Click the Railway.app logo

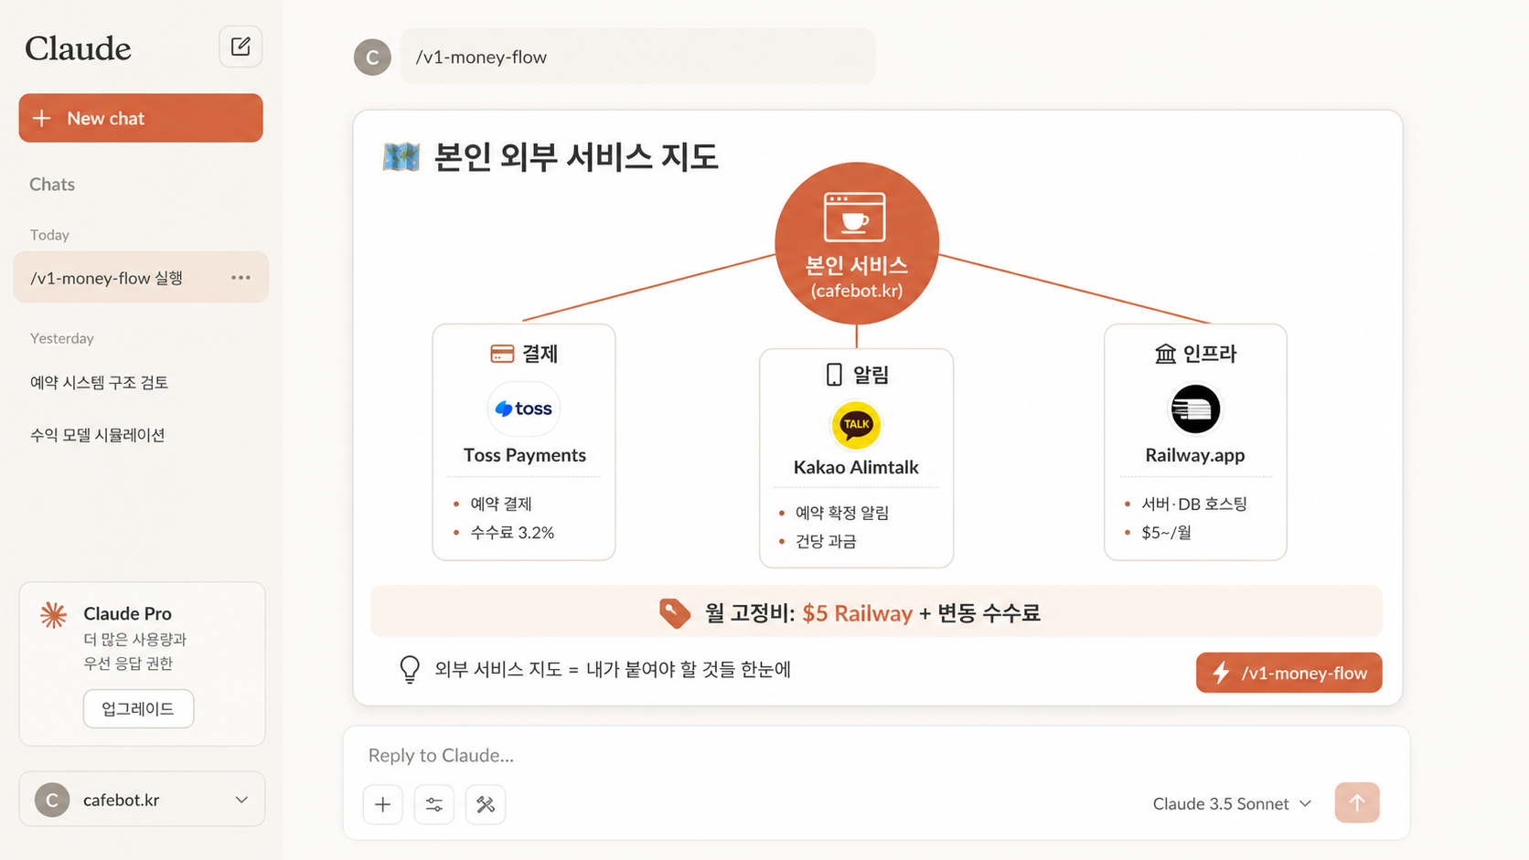click(1195, 409)
